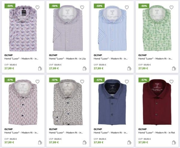Open the green floral shirt image
Image resolution: width=180 pixels, height=148 pixels.
pos(157,30)
